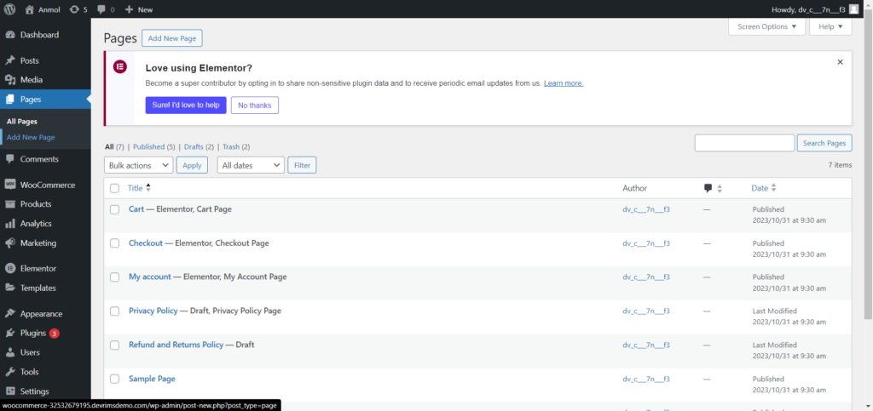
Task: Click Sample Page author dv_c__7n__f3
Action: click(x=646, y=379)
